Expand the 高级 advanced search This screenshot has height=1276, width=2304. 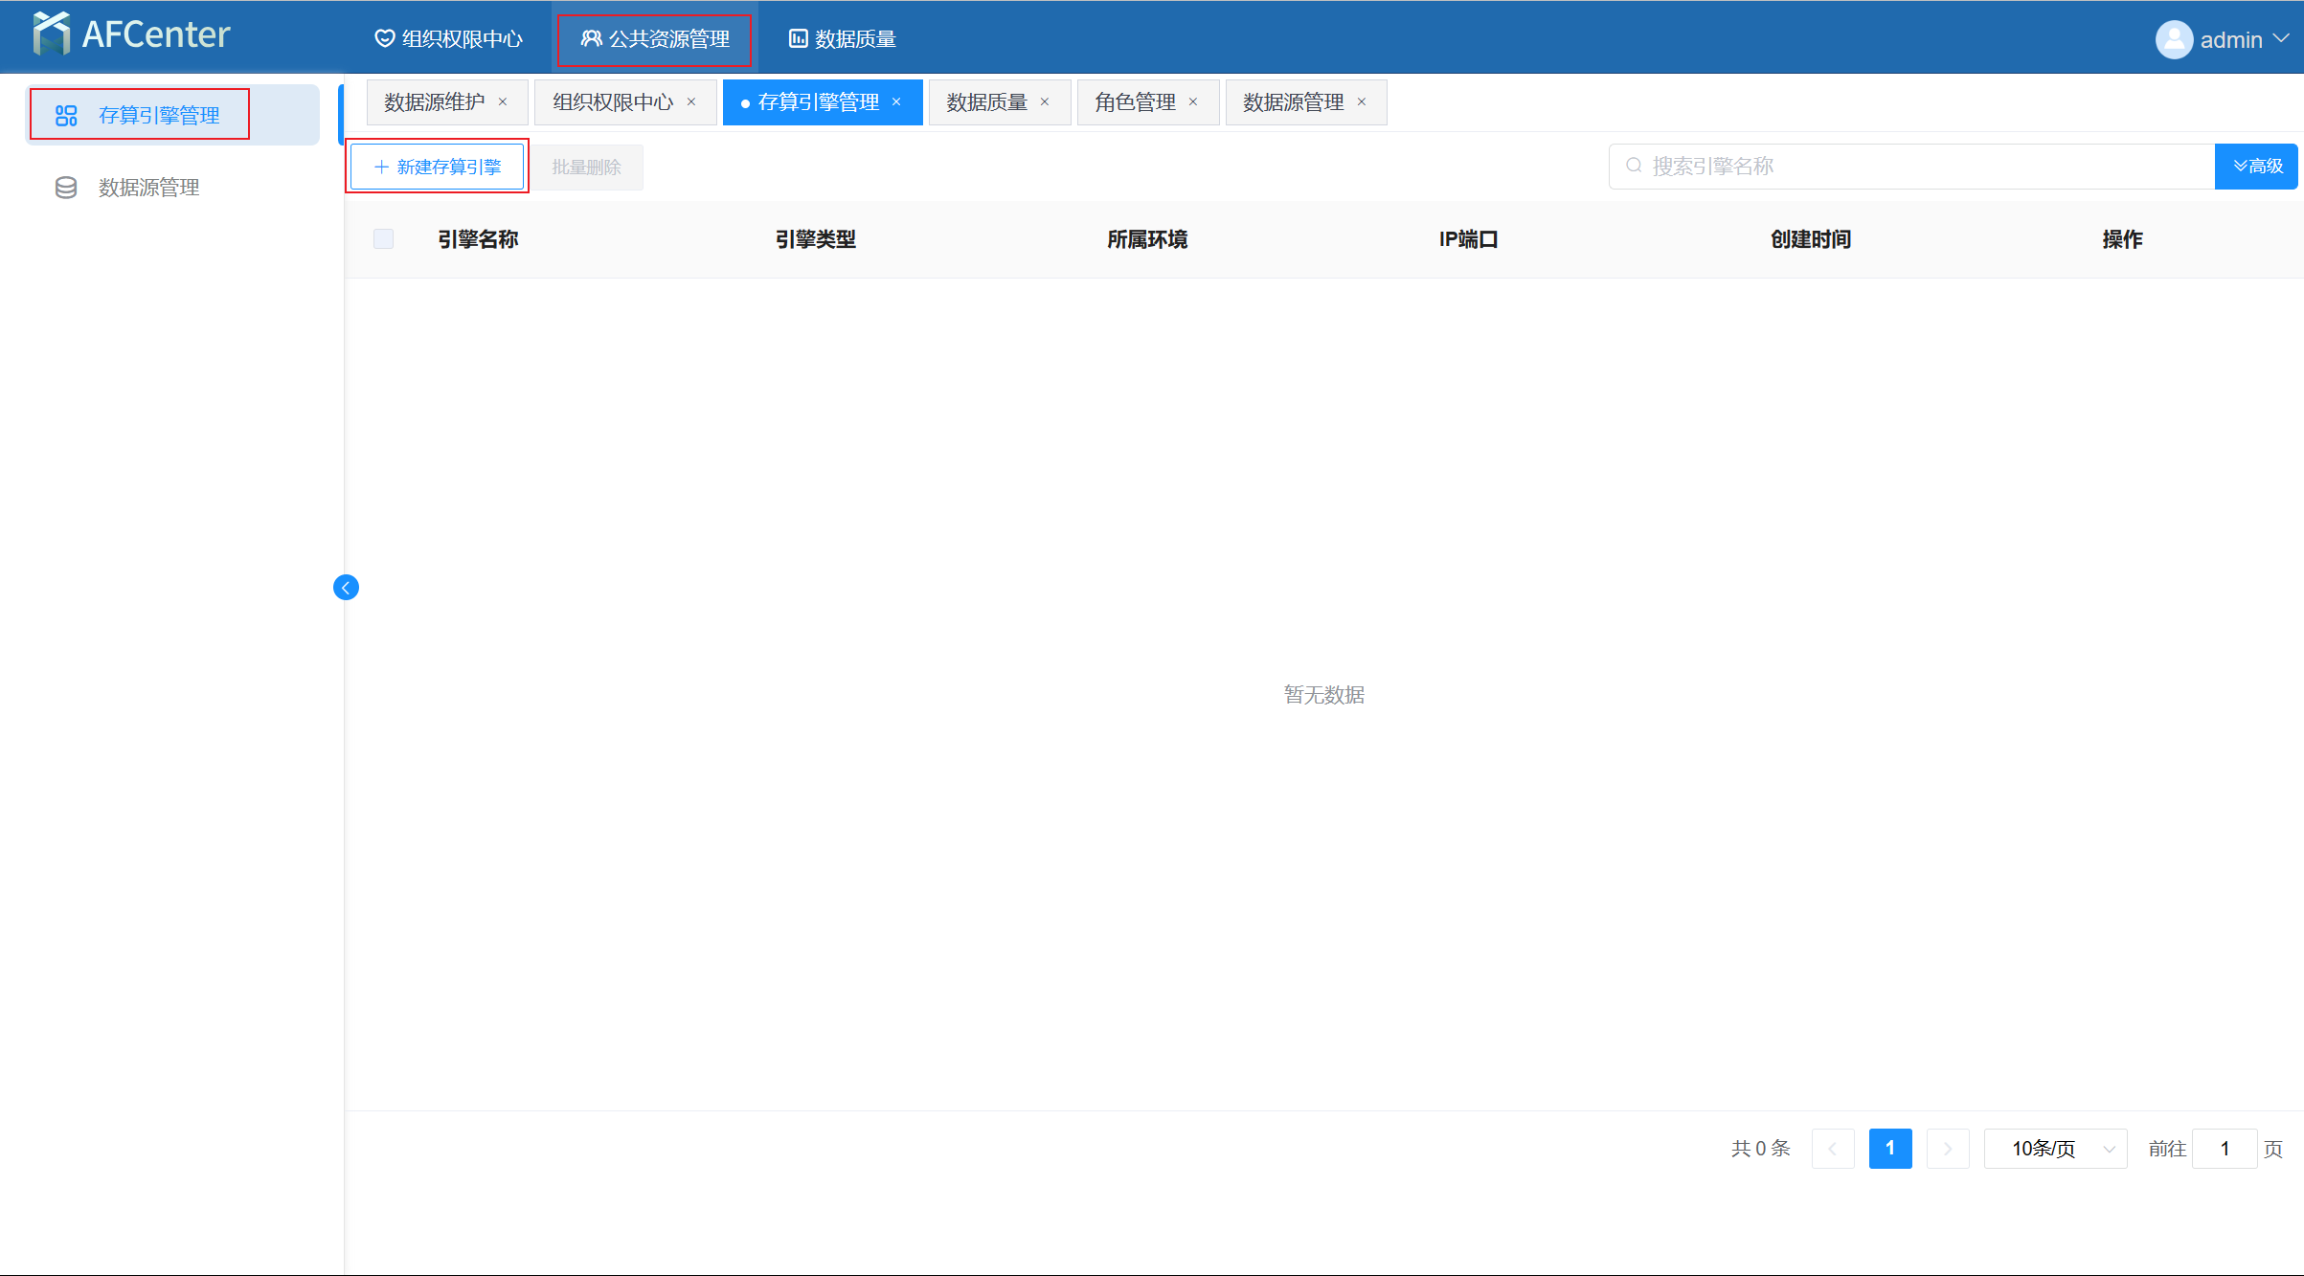[2256, 167]
